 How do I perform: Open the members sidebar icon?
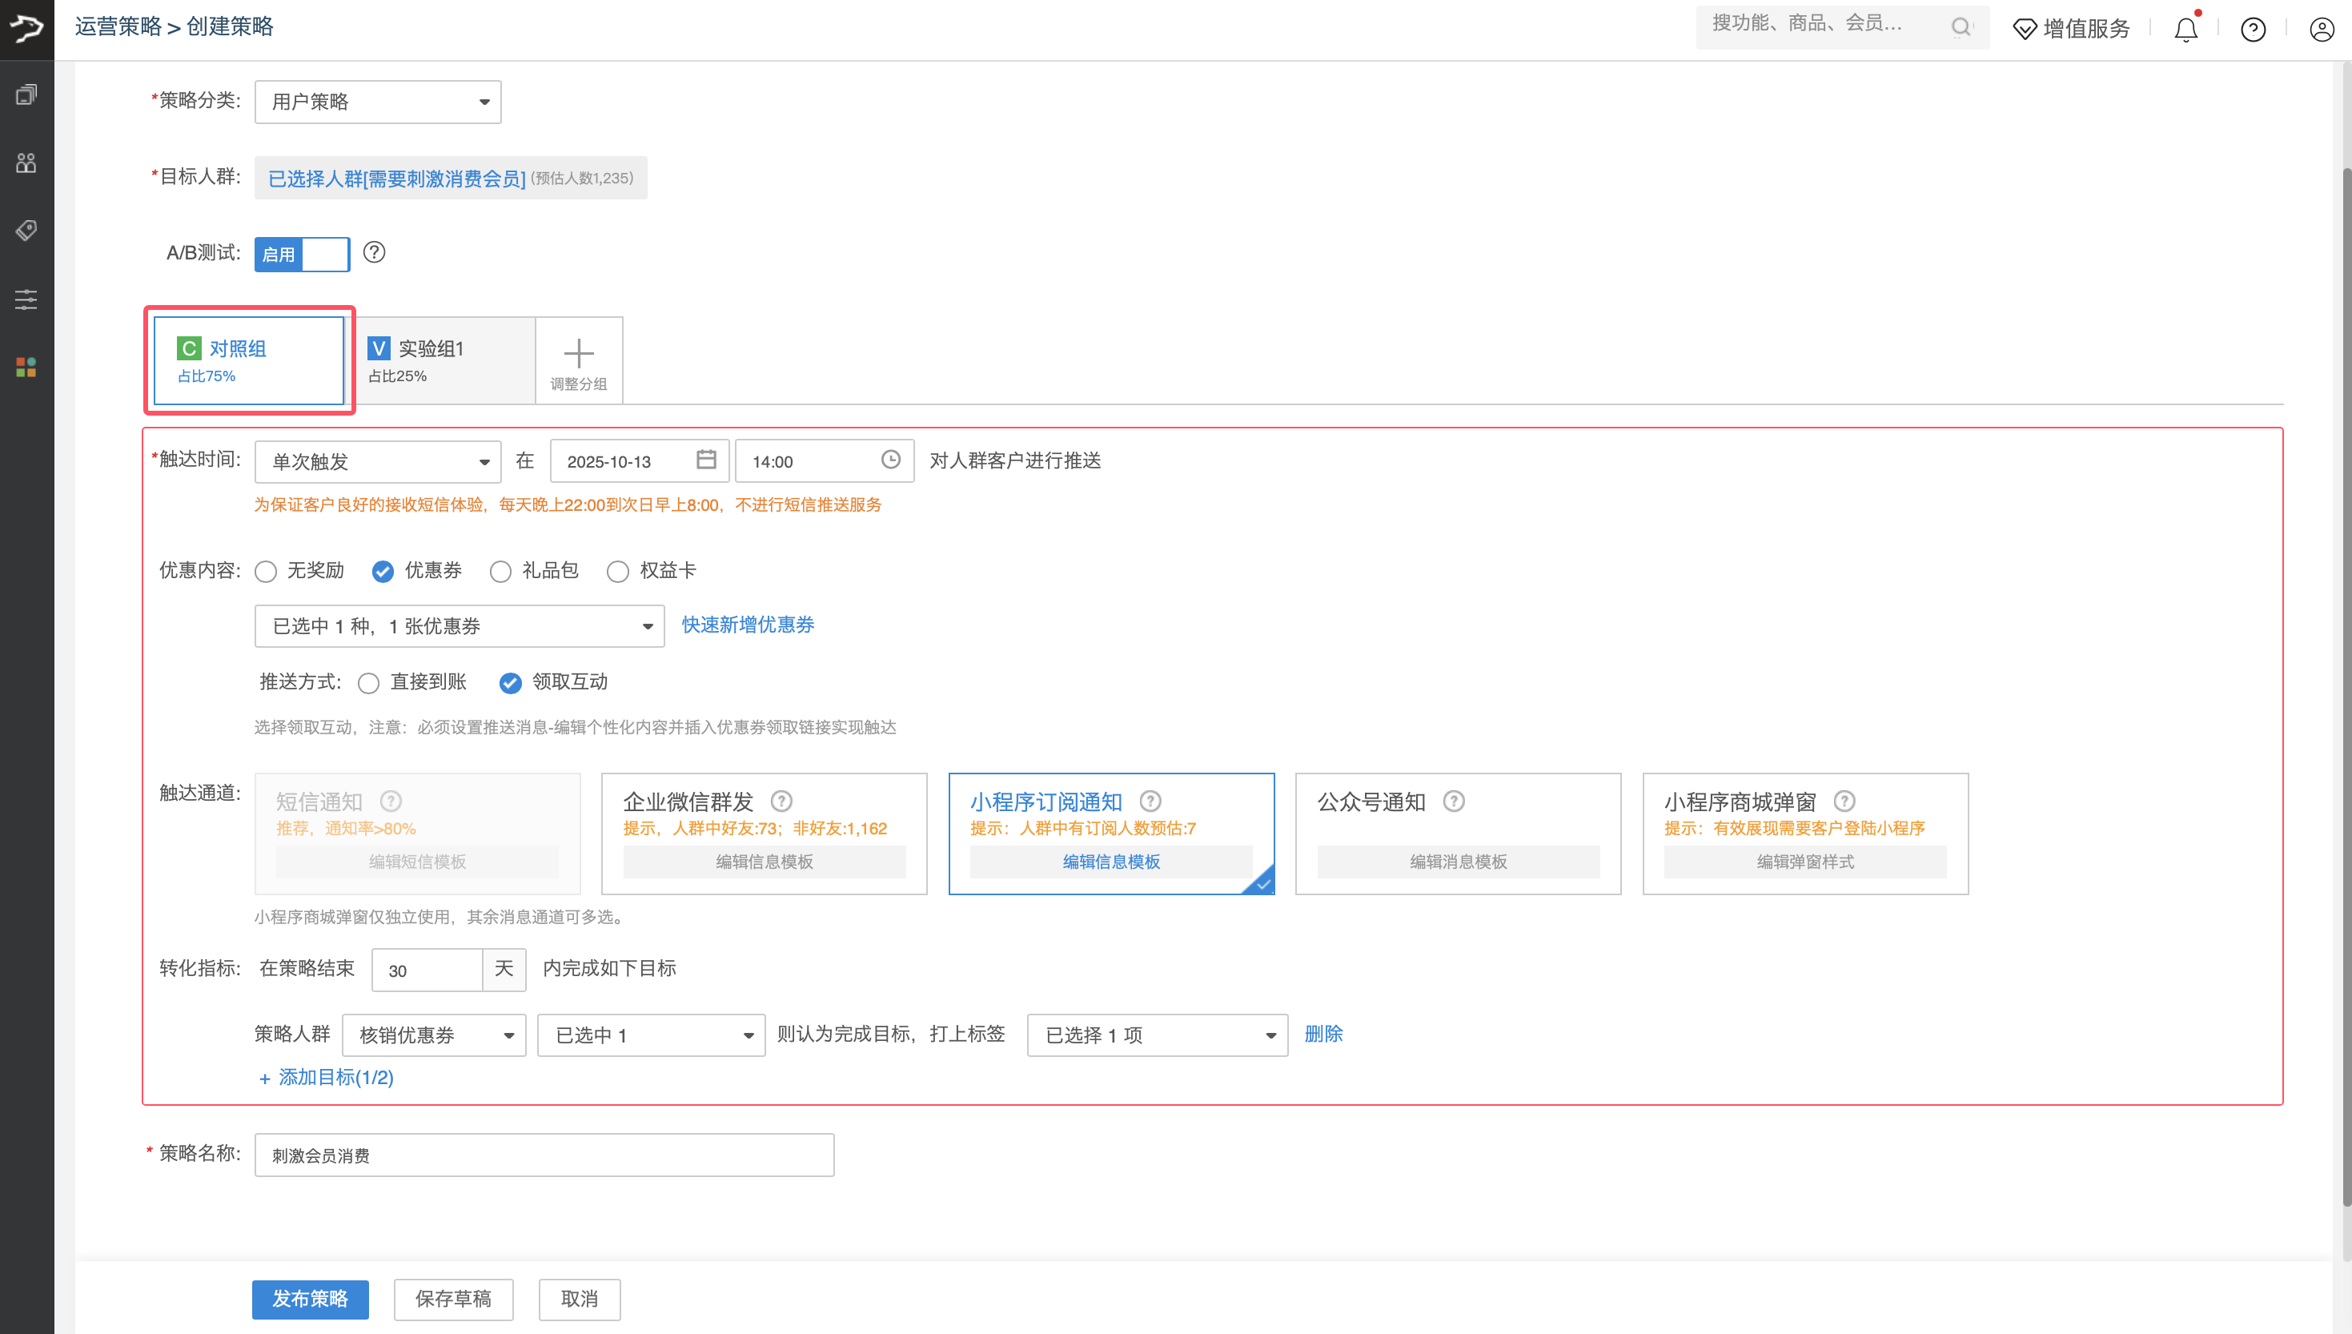(26, 163)
